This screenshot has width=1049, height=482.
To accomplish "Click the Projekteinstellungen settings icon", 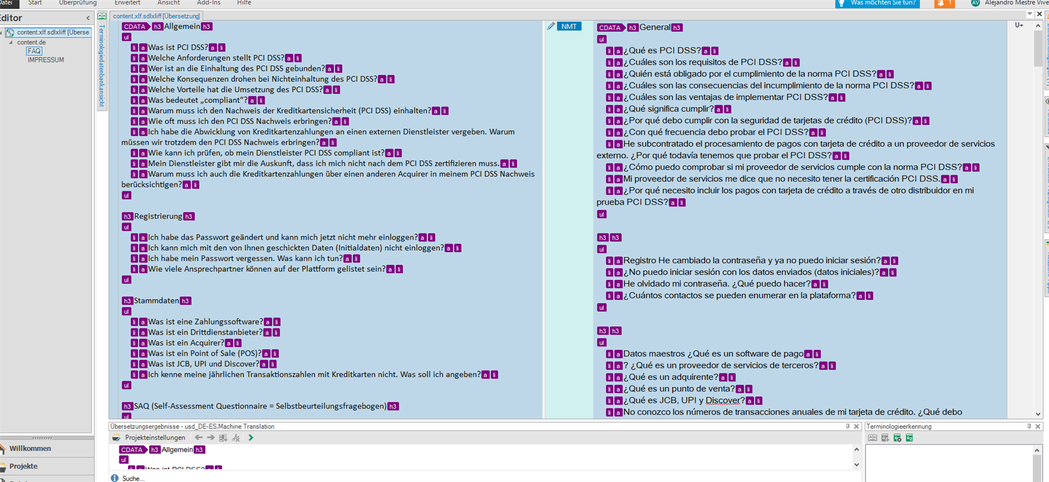I will 117,438.
